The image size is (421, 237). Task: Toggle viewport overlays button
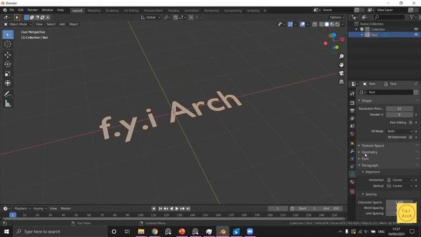(x=303, y=24)
